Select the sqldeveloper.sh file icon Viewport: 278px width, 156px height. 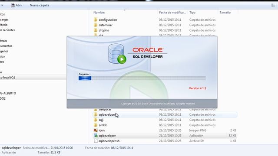tap(96, 141)
